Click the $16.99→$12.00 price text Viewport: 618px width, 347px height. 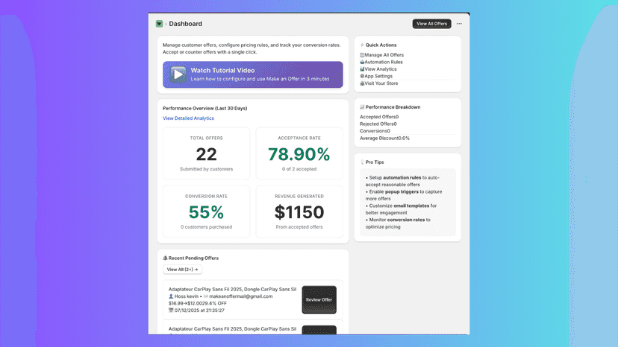[185, 303]
